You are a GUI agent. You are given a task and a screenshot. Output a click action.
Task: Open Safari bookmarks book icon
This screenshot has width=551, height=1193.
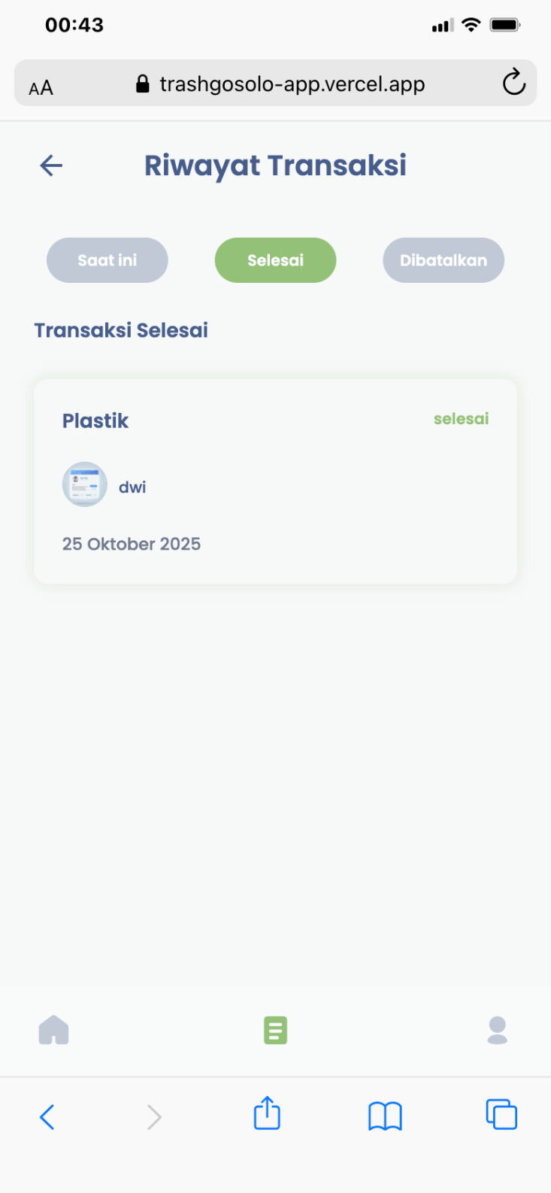point(385,1116)
